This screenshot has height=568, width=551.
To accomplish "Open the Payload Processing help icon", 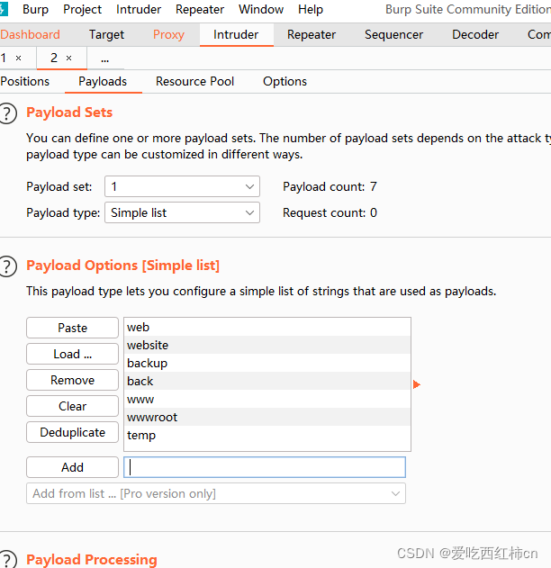I will click(x=7, y=559).
